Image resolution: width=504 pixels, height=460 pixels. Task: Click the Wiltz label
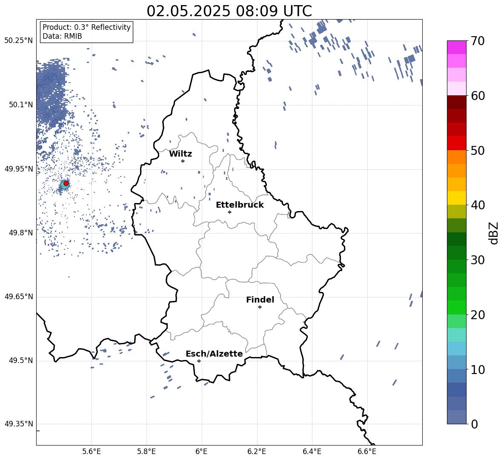pos(180,154)
